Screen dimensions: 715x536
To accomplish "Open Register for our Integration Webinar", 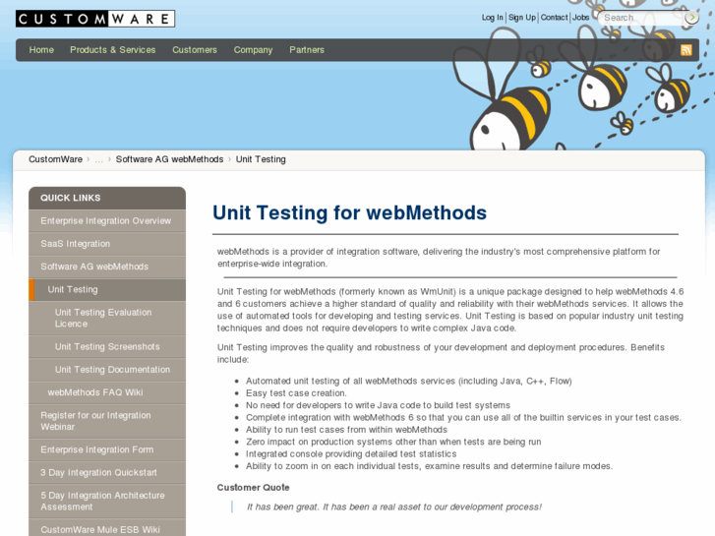I will tap(107, 421).
